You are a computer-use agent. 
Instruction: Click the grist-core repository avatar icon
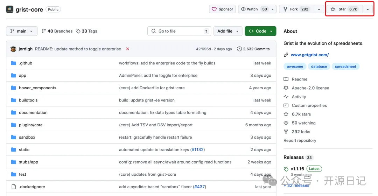pyautogui.click(x=10, y=9)
